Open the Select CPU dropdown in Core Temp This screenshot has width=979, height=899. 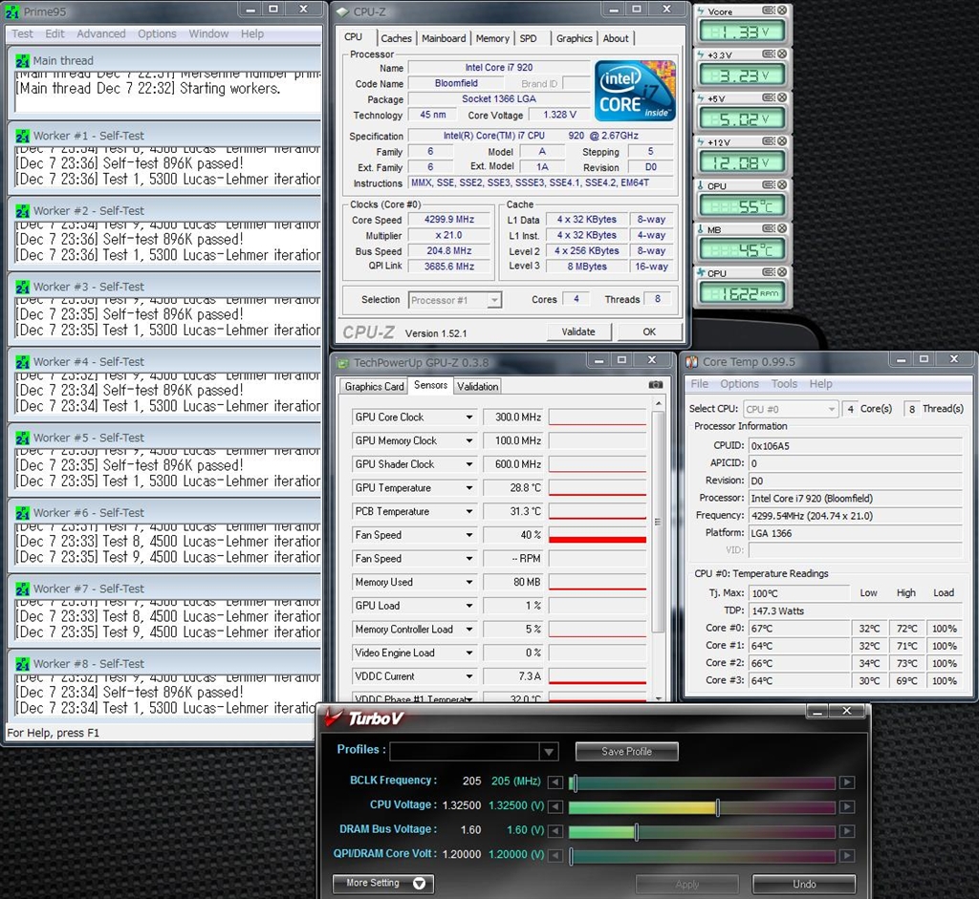[830, 409]
